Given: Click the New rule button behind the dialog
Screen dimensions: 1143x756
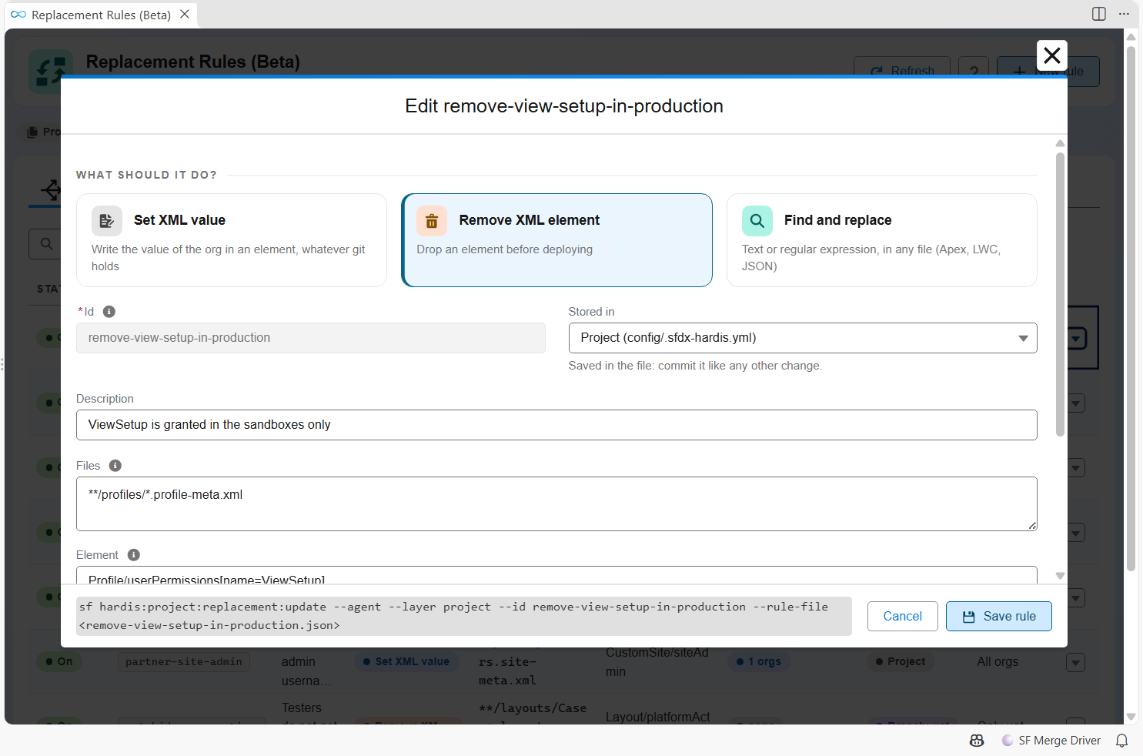Looking at the screenshot, I should 1048,72.
